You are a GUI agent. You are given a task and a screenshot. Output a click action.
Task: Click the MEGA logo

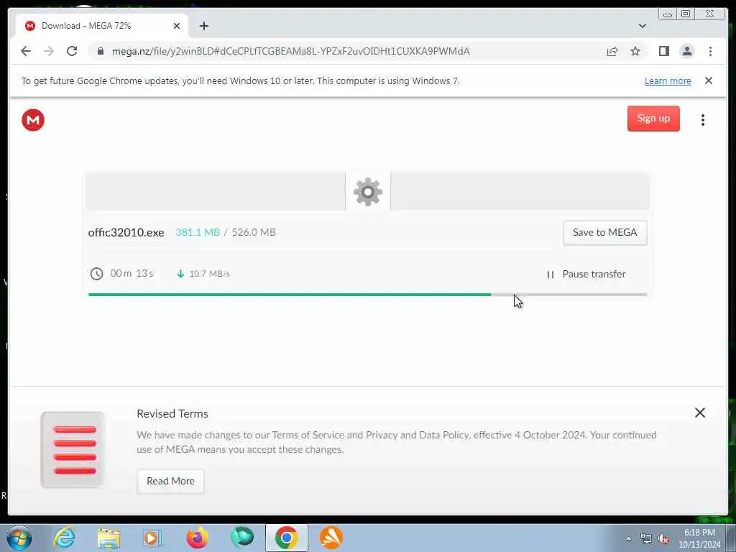click(x=33, y=120)
